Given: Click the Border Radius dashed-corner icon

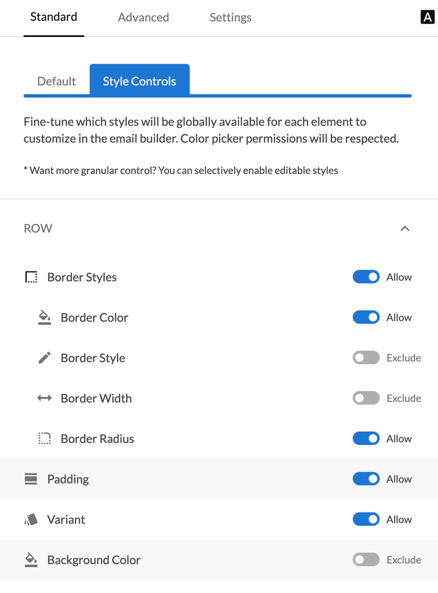Looking at the screenshot, I should (x=45, y=438).
